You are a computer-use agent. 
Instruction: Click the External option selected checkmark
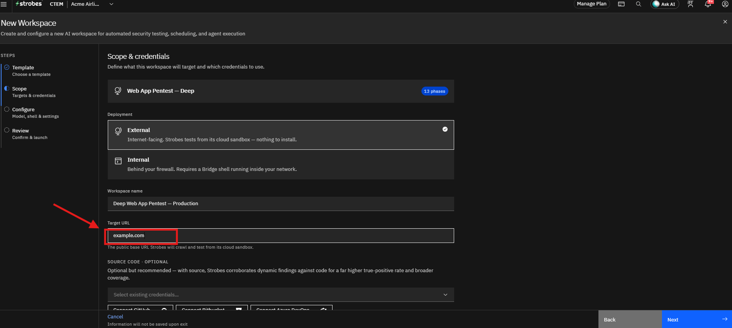click(445, 129)
